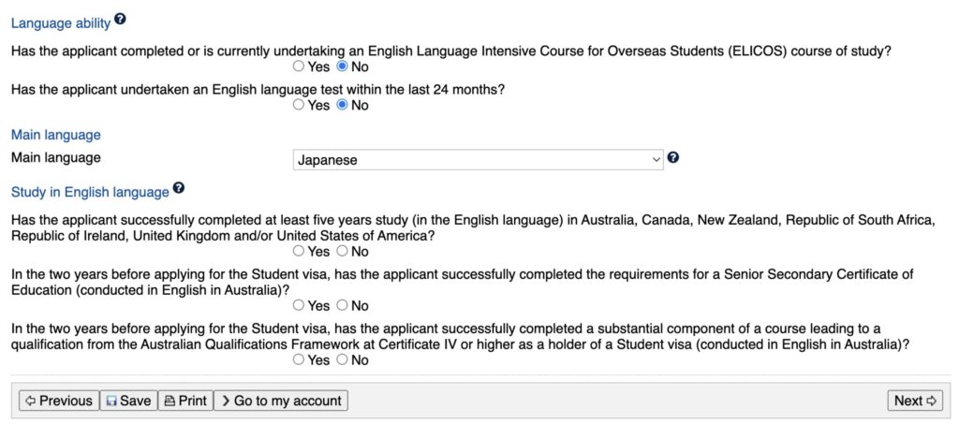Click the help icon next to Main language dropdown
This screenshot has height=424, width=959.
click(x=672, y=158)
